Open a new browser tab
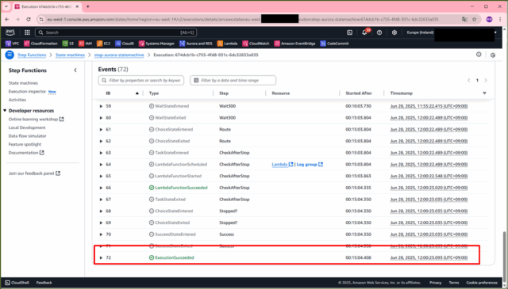Viewport: 508px width, 289px height. click(88, 6)
